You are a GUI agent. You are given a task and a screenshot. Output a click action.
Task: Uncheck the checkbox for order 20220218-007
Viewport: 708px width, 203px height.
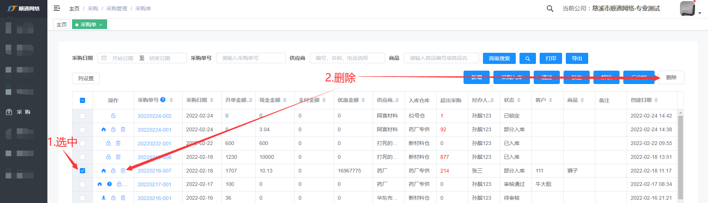click(x=82, y=171)
